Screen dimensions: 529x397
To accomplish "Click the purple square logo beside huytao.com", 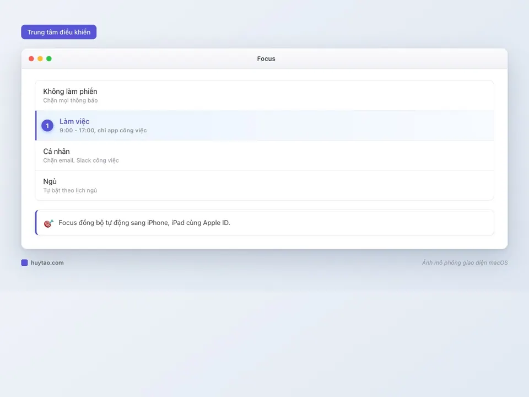I will tap(24, 262).
